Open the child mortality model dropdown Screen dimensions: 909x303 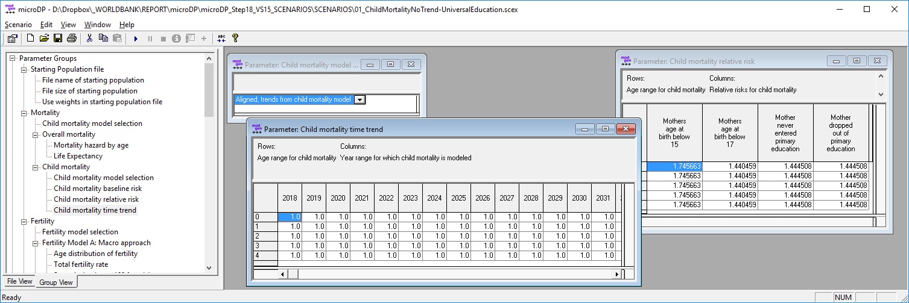click(359, 100)
